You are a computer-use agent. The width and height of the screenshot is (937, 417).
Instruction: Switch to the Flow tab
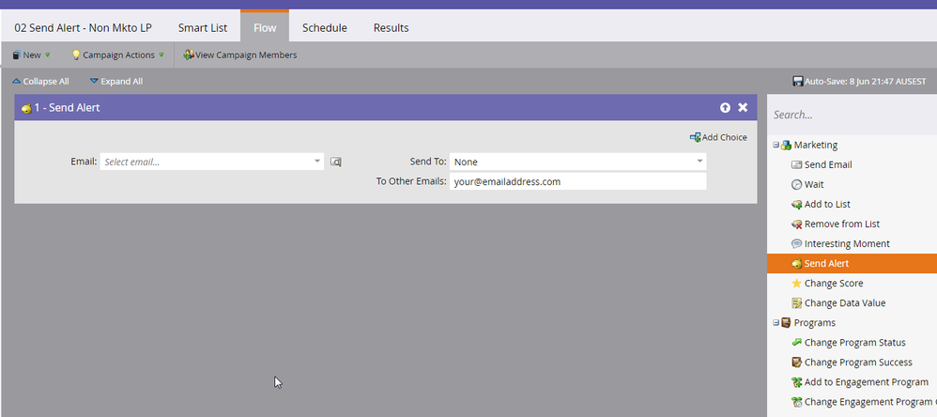265,27
